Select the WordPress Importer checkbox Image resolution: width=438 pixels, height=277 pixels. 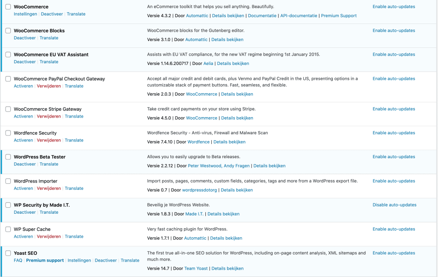(8, 181)
